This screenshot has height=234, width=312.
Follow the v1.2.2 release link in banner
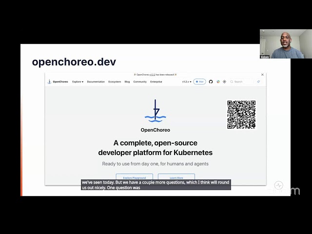click(152, 75)
